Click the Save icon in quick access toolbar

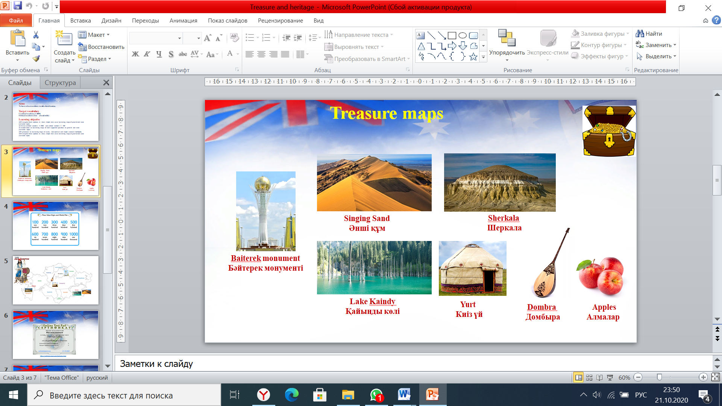pyautogui.click(x=17, y=6)
